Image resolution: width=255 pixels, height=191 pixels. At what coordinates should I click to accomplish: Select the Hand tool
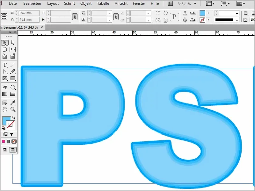tap(5, 110)
